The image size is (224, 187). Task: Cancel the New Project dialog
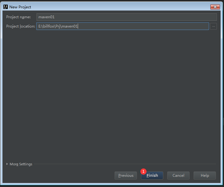[x=178, y=176]
